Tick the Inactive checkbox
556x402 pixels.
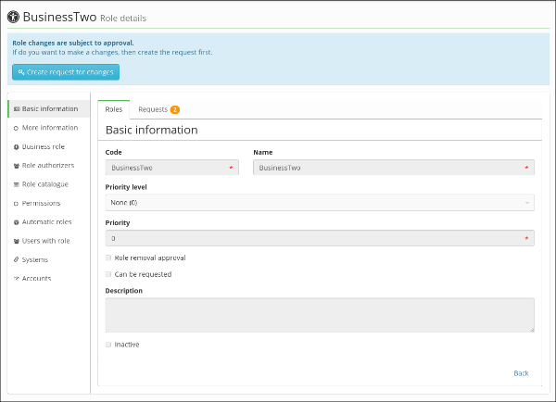click(108, 345)
